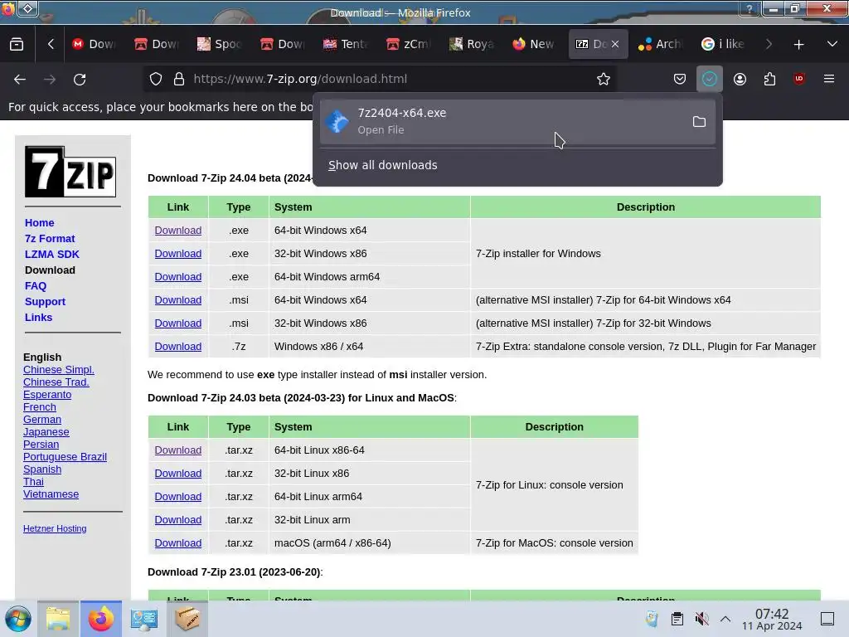This screenshot has width=849, height=637.
Task: Go to Home in the sidebar
Action: tap(40, 222)
